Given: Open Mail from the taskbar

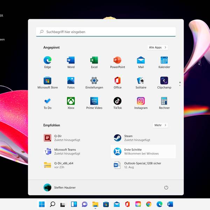Looking at the screenshot, I should pos(117,204).
